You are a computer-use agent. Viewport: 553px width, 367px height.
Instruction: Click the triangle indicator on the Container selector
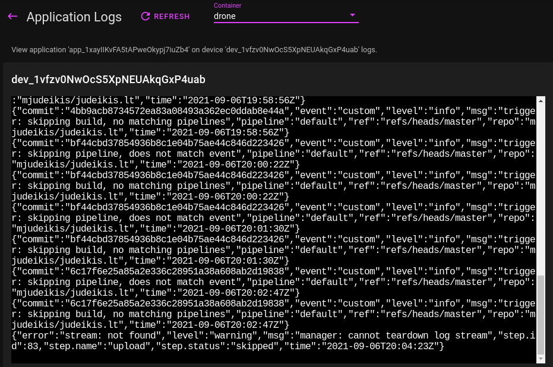(x=352, y=15)
